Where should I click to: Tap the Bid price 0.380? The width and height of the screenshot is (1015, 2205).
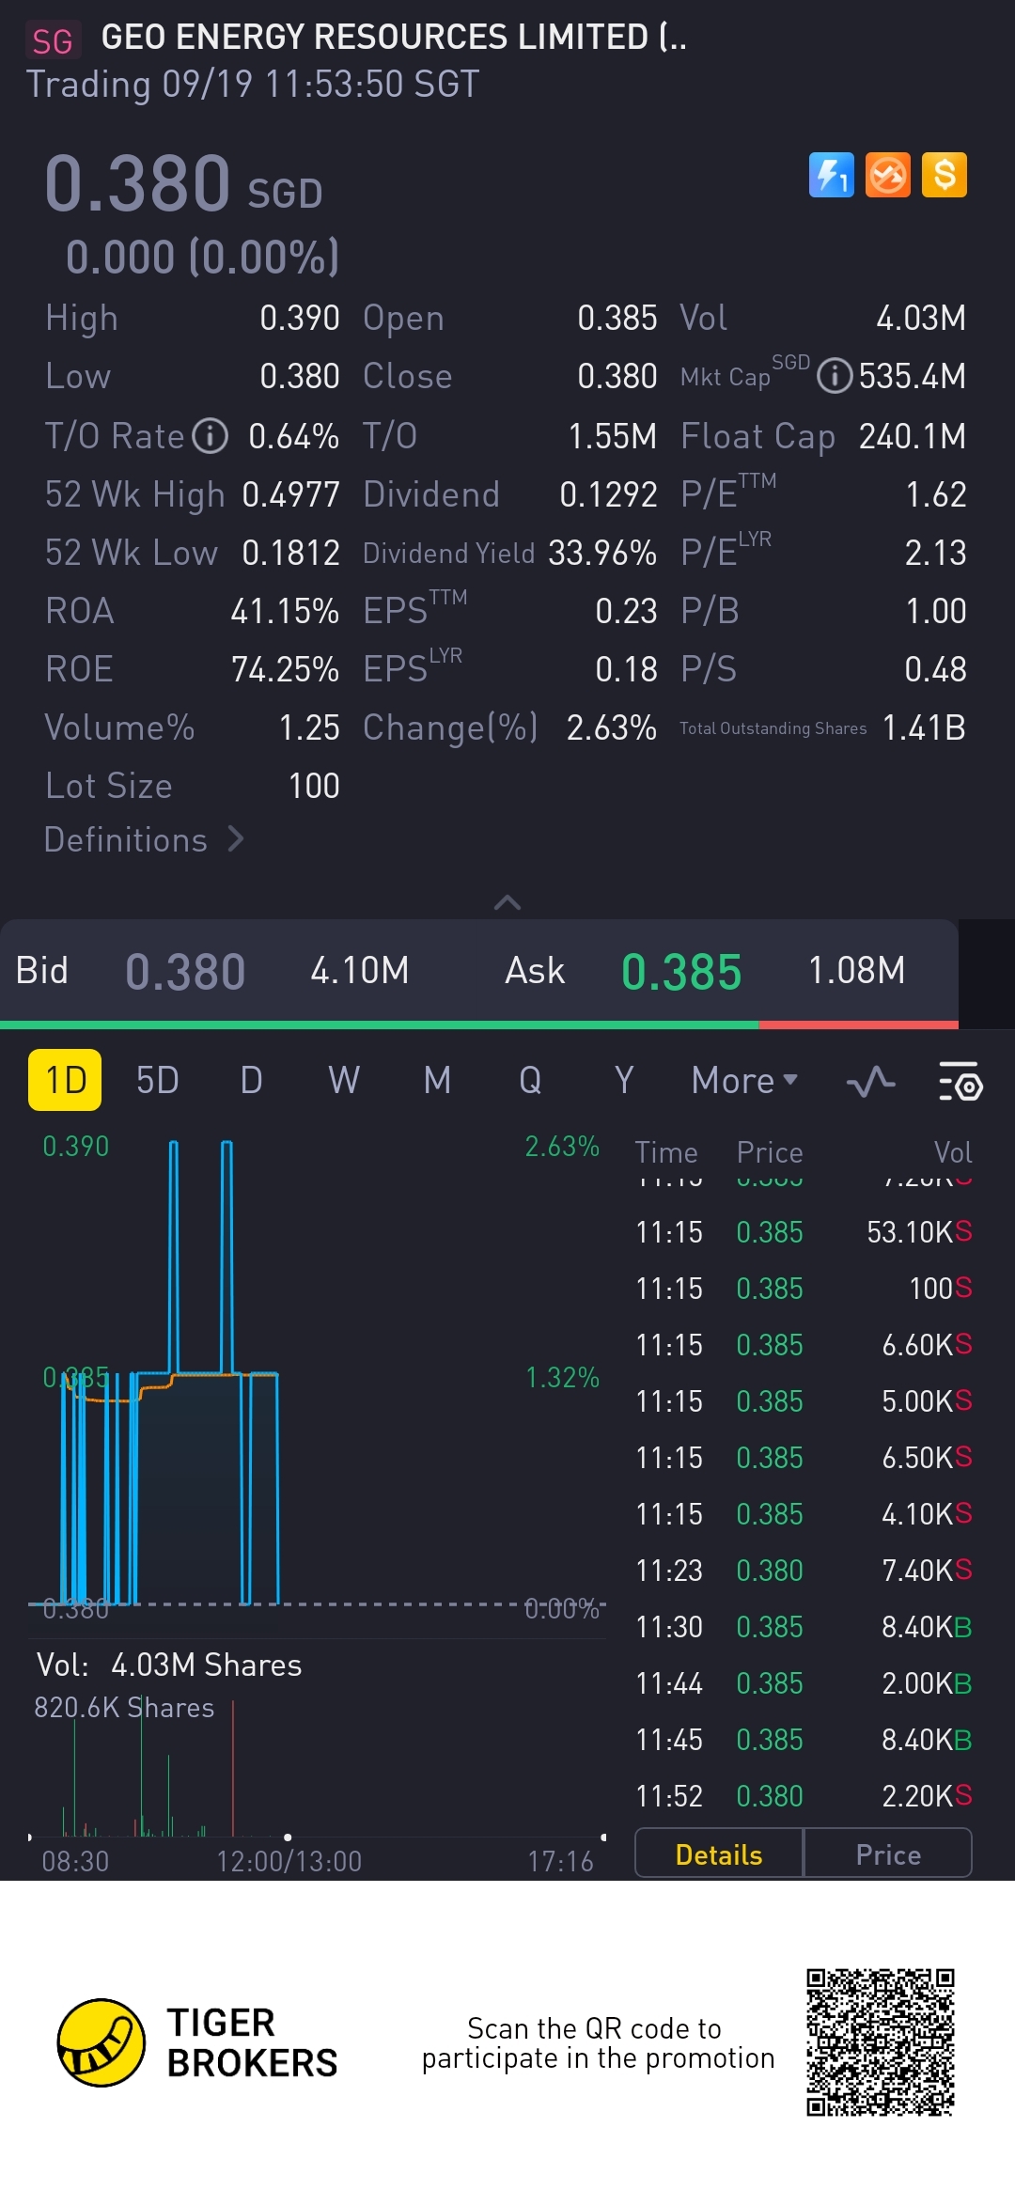coord(185,971)
